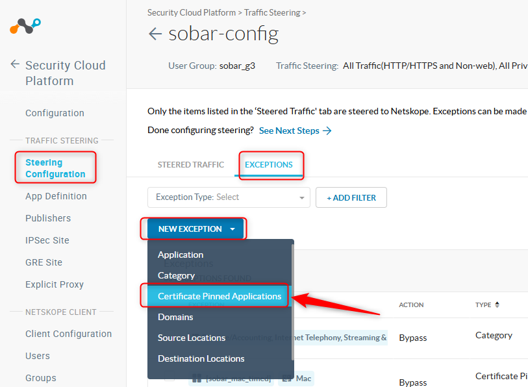Open the Traffic Steering breadcrumb link
Screen dimensions: 528x387
272,13
